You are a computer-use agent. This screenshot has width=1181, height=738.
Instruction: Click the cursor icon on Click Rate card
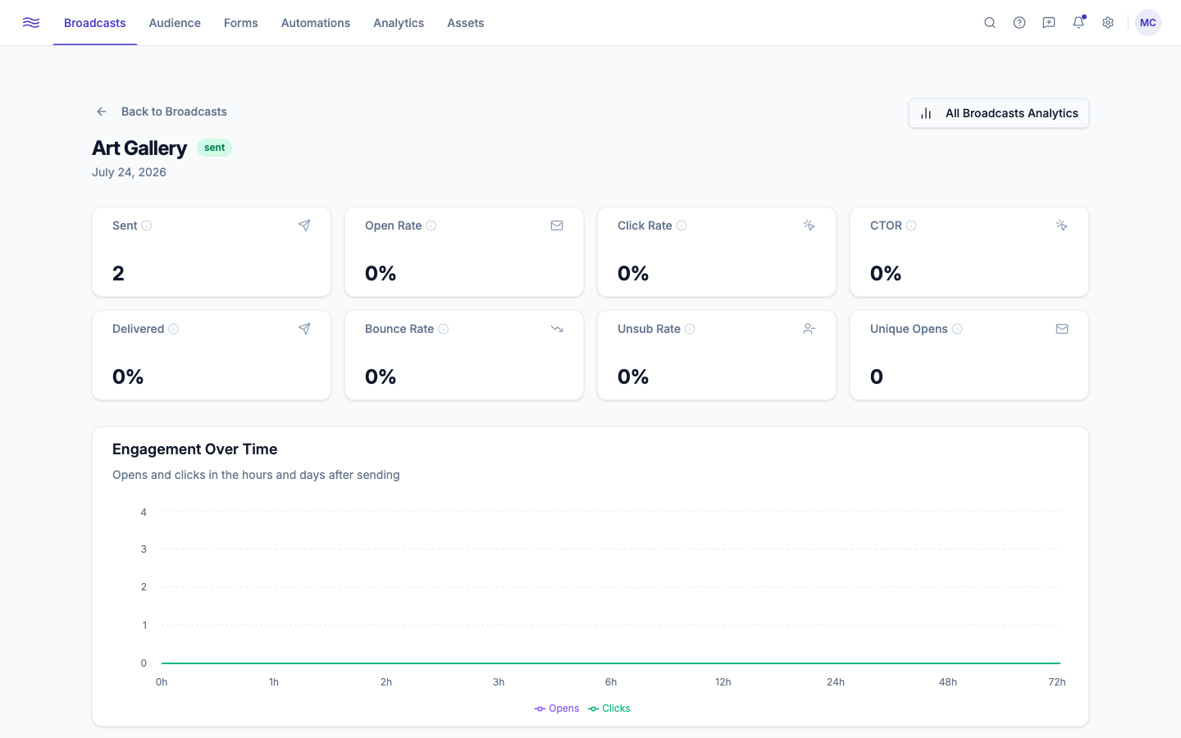[x=809, y=225]
